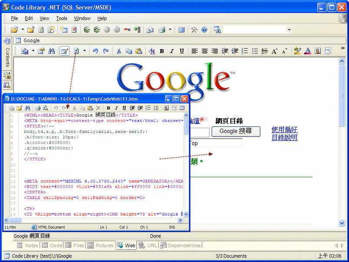The image size is (349, 262).
Task: Open the 使用偏好 link
Action: [284, 129]
